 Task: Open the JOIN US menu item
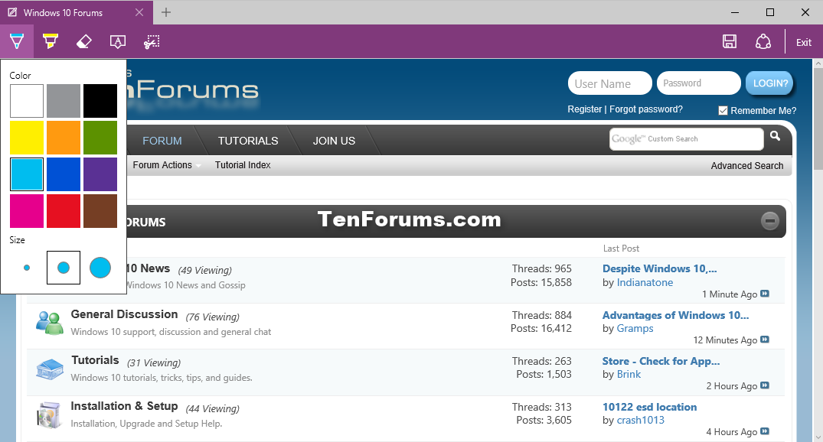pos(334,141)
